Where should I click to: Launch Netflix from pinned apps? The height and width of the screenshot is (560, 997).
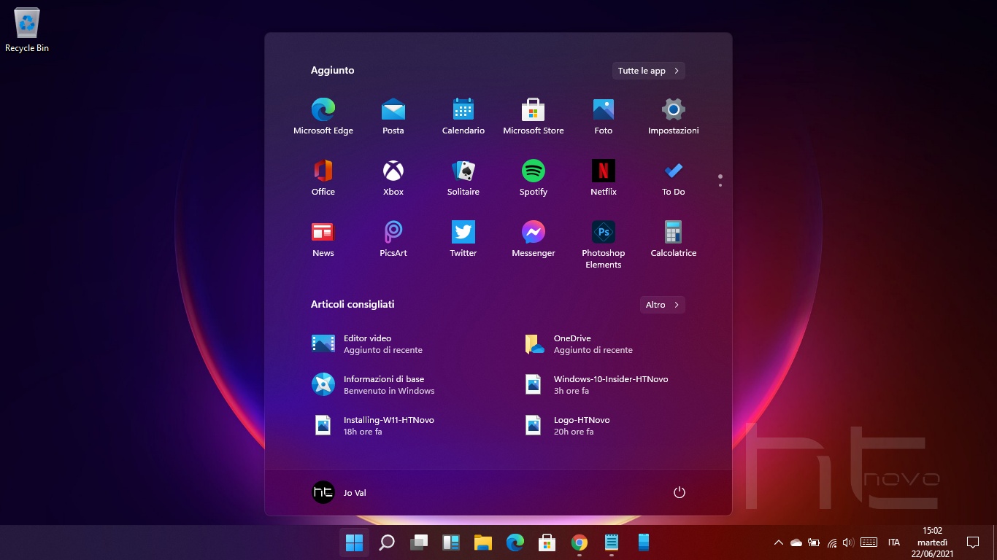click(604, 178)
